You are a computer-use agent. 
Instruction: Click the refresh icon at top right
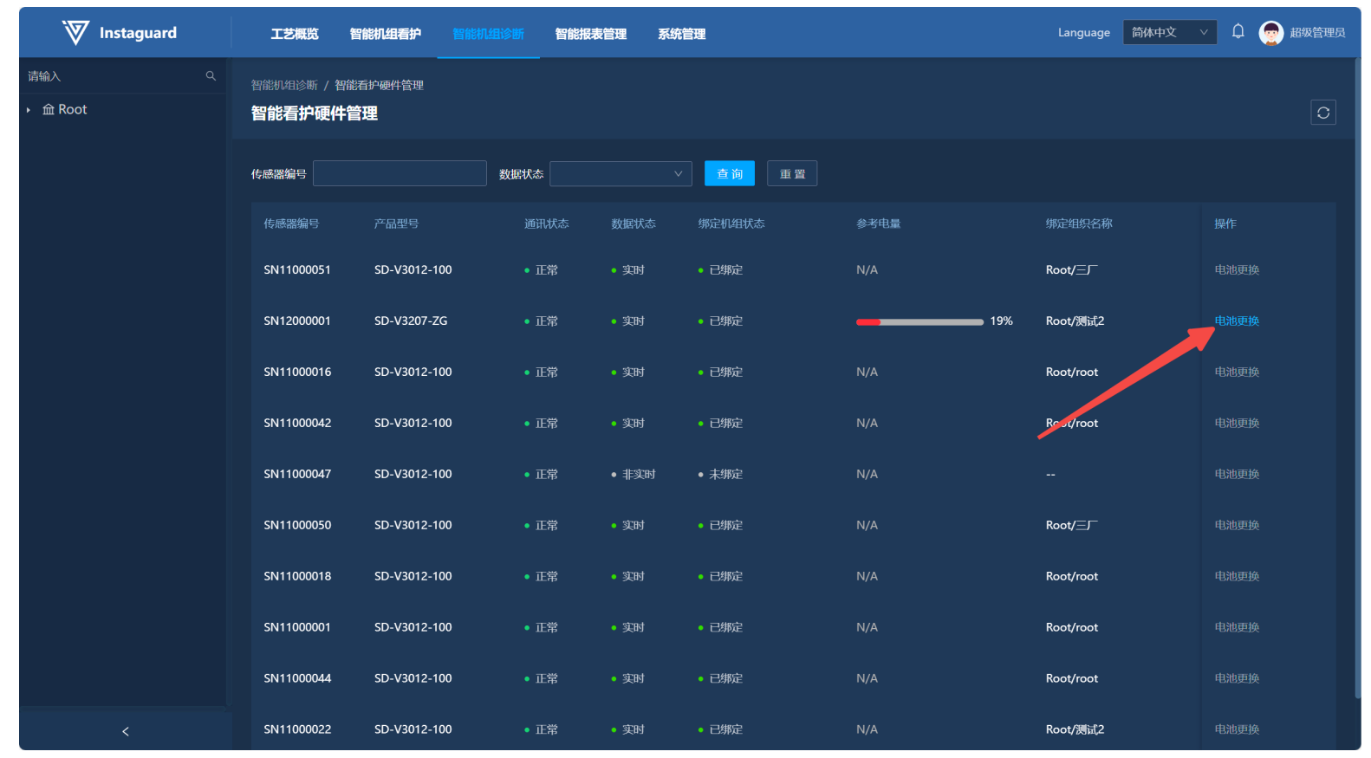pos(1322,113)
